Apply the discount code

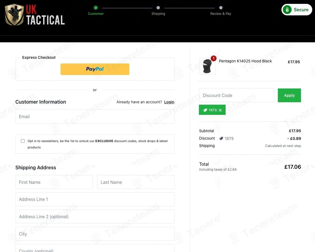coord(289,95)
